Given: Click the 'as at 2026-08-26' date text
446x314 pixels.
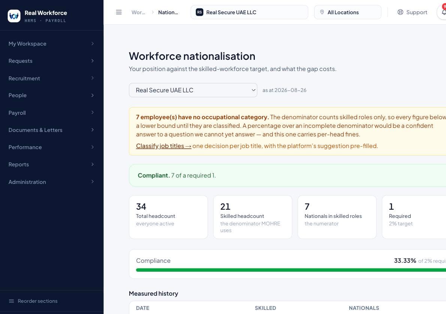Looking at the screenshot, I should coord(284,90).
